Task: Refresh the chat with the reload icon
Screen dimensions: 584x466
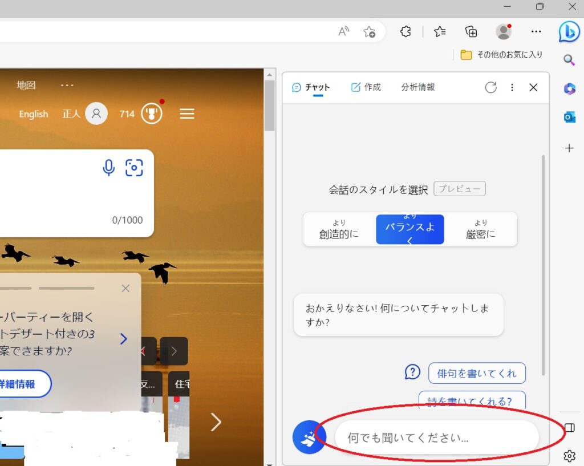Action: point(490,87)
